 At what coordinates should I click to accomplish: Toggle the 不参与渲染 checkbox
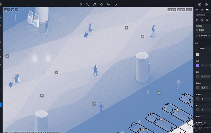point(197,36)
